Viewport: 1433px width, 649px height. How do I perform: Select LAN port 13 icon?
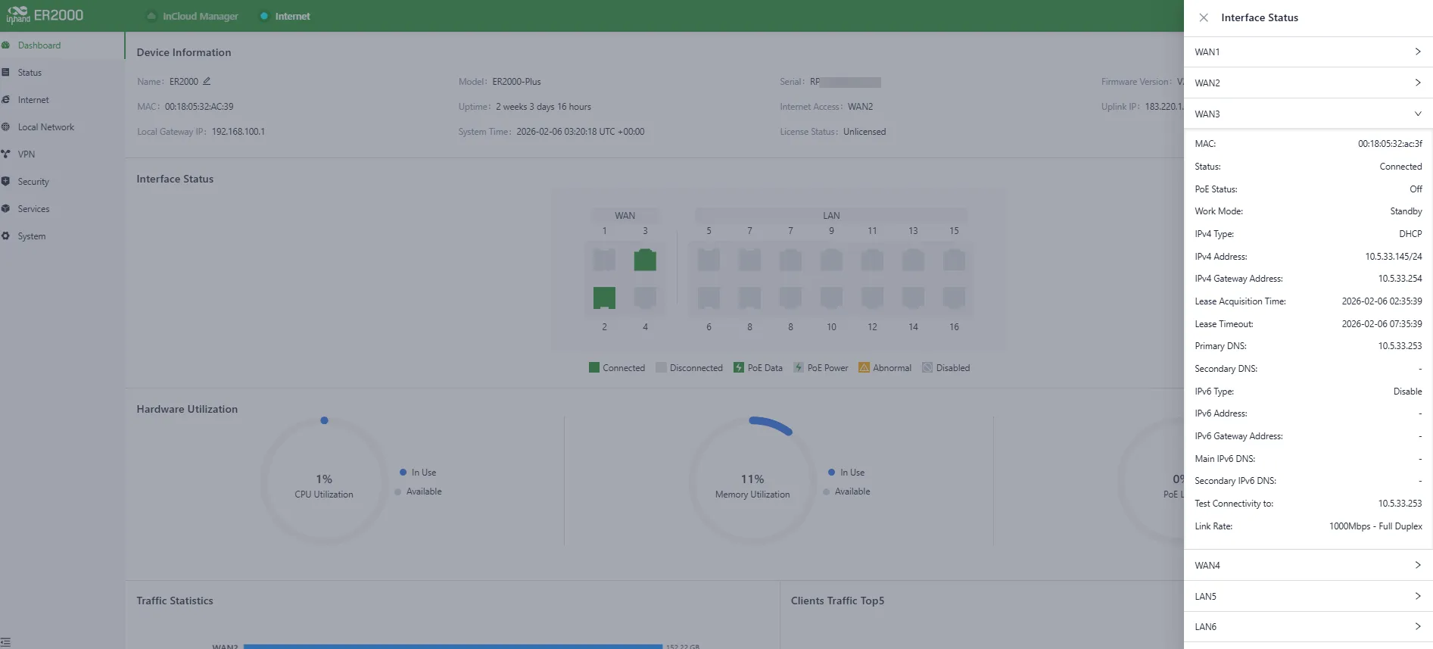[913, 260]
